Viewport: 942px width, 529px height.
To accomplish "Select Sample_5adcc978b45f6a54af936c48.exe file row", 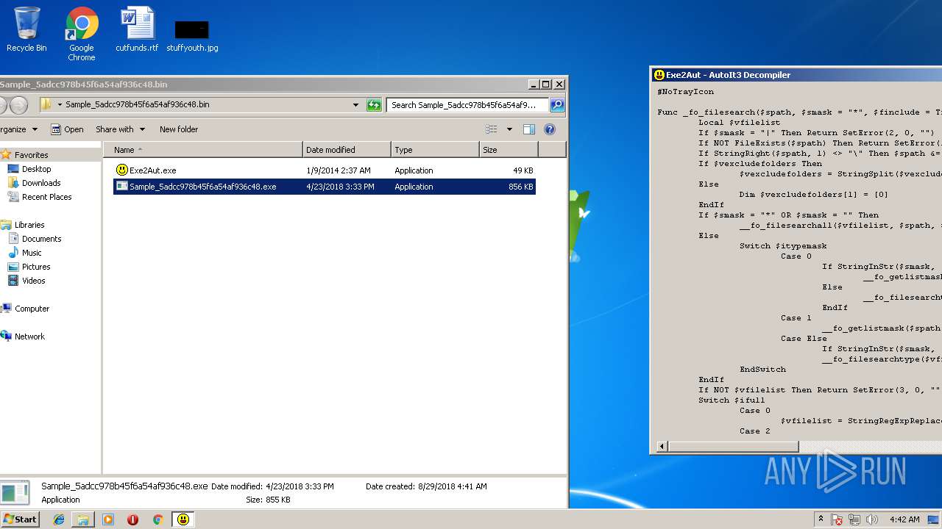I will point(325,187).
